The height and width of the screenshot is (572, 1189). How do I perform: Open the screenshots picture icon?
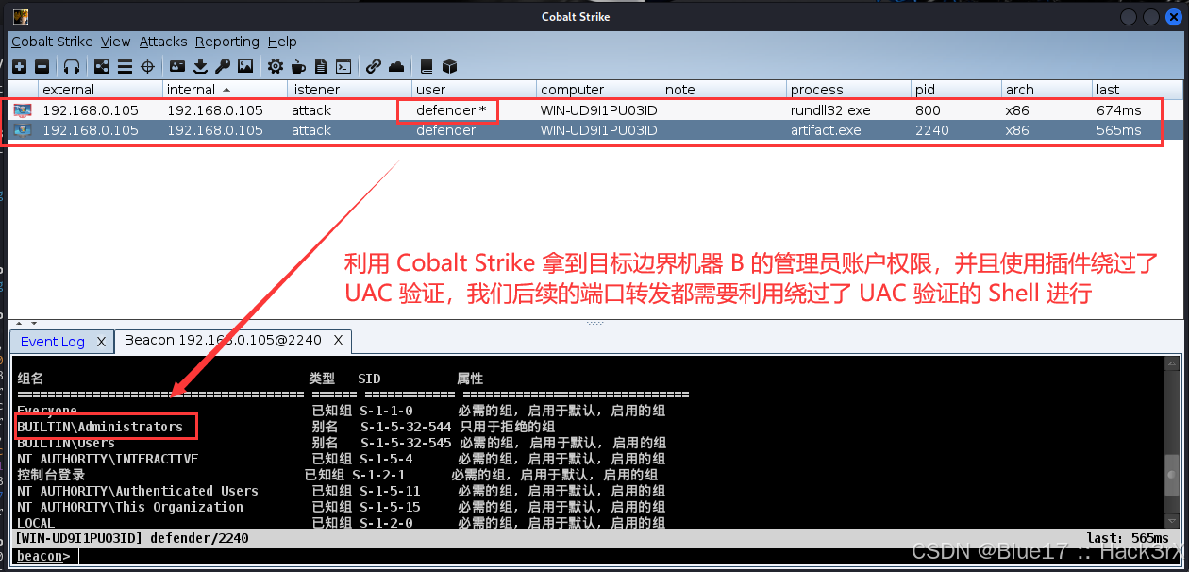(245, 66)
